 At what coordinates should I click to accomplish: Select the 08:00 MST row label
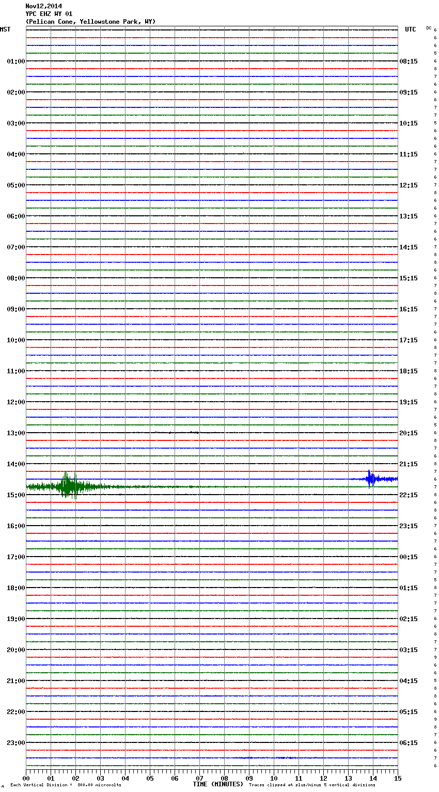pos(16,278)
